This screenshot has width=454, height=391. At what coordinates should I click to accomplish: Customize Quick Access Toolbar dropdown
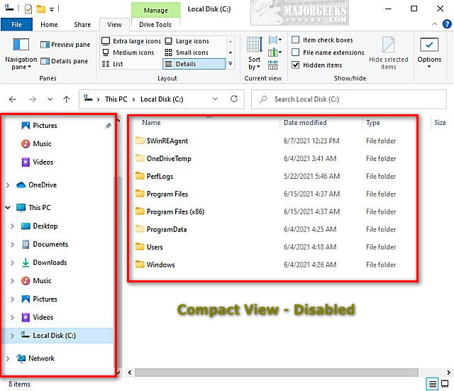[x=52, y=9]
